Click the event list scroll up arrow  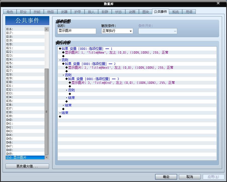pyautogui.click(x=47, y=29)
